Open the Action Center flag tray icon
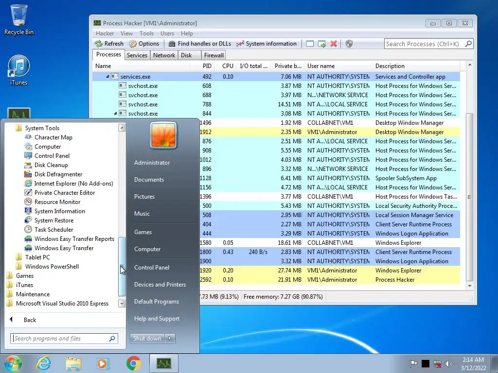Image resolution: width=498 pixels, height=373 pixels. (413, 364)
